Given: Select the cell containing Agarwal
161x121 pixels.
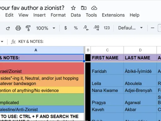Looking at the screenshot, I should [x=140, y=100].
